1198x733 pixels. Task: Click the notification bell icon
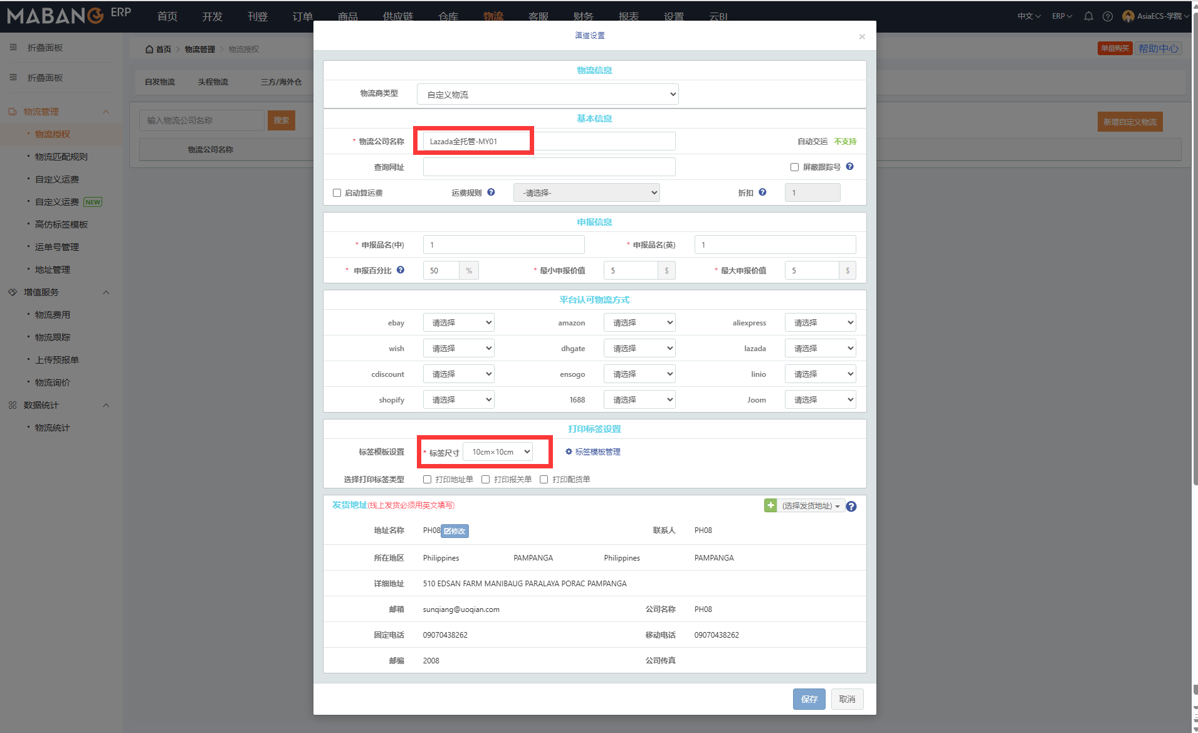click(x=1088, y=16)
